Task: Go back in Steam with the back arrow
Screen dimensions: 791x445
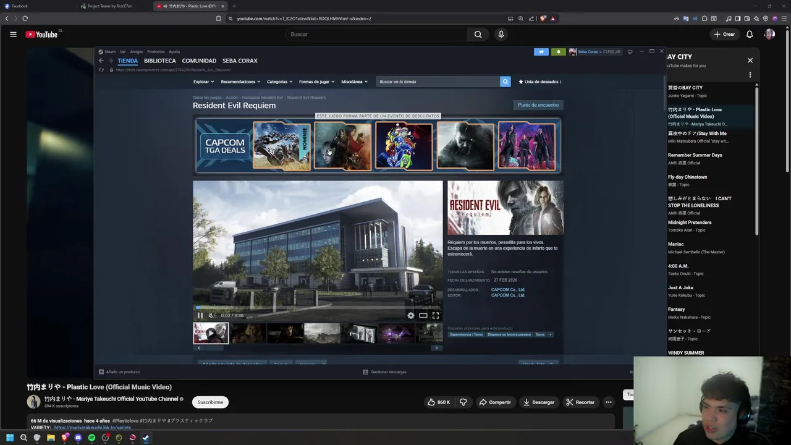Action: coord(101,61)
